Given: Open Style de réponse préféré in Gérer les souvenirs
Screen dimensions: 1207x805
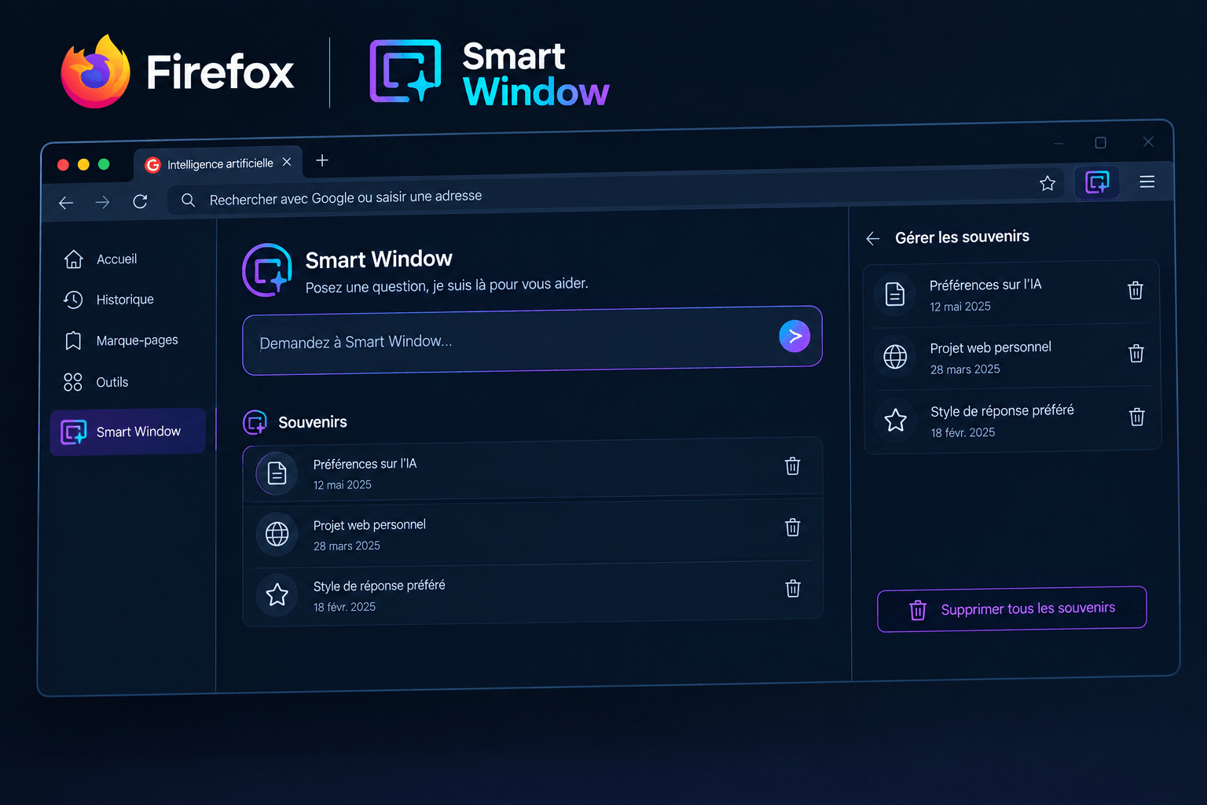Looking at the screenshot, I should click(x=1013, y=421).
